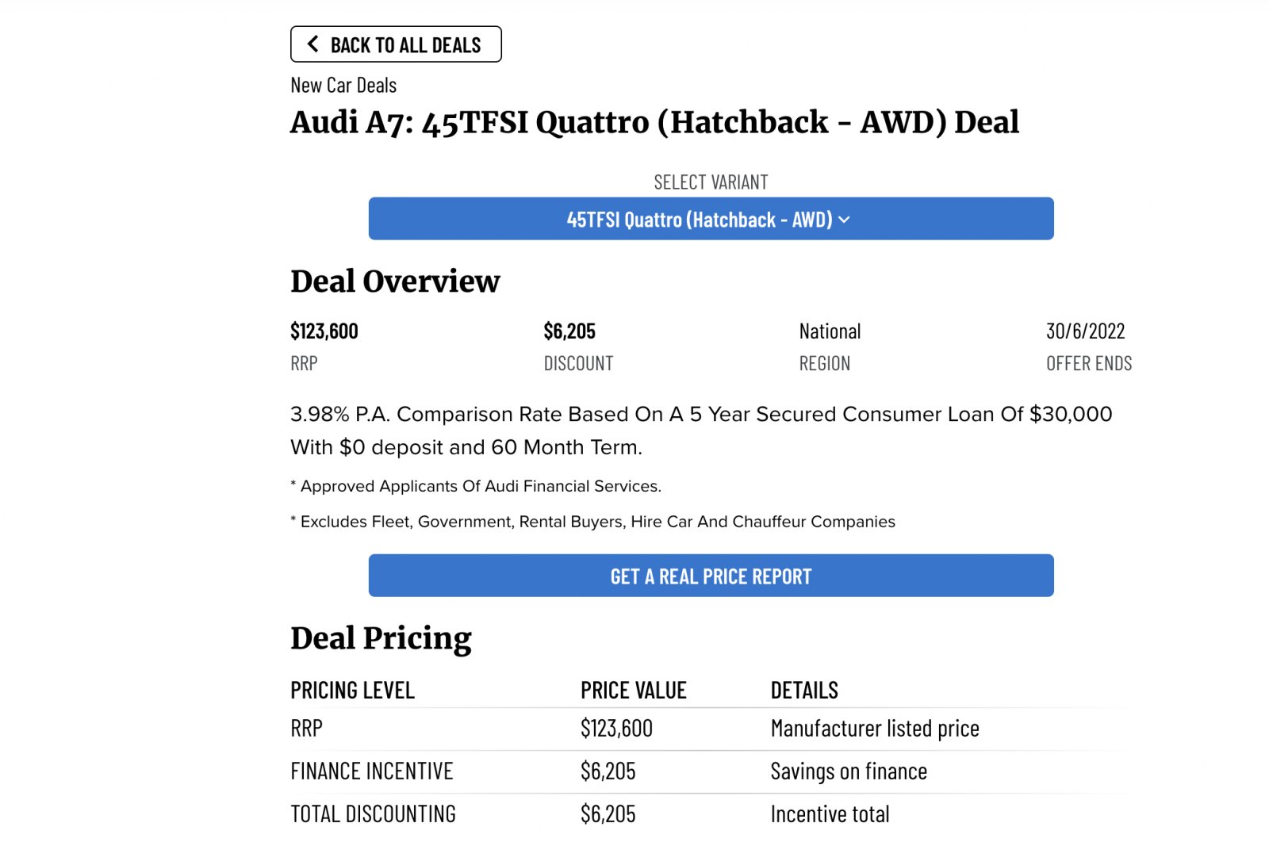Viewport: 1269px width, 846px height.
Task: Open the 45TFSI Quattro variant dropdown
Action: 711,219
